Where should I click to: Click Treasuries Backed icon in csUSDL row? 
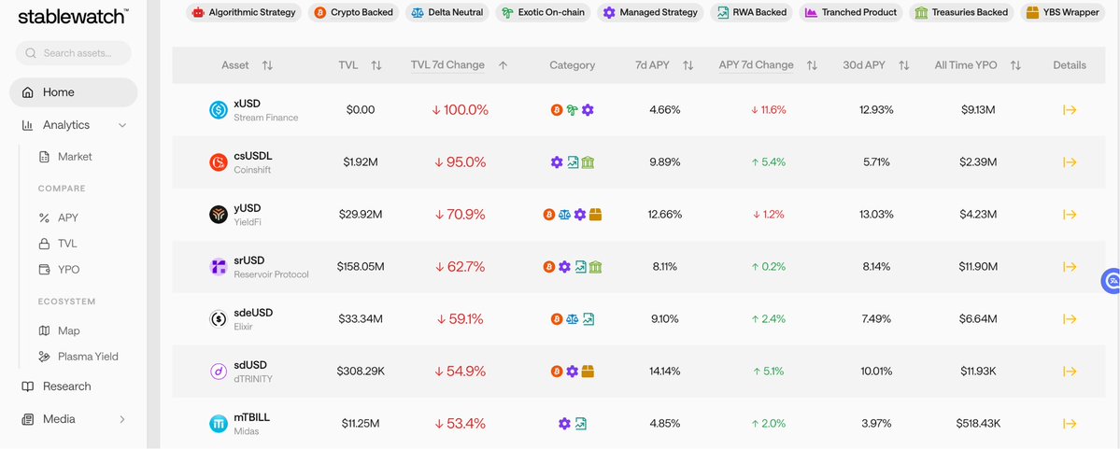pyautogui.click(x=588, y=162)
